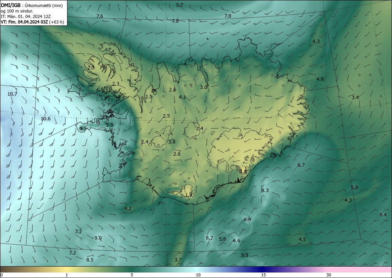Click the 3.7 value label
Viewport: 392px width, 278px height.
[178, 260]
